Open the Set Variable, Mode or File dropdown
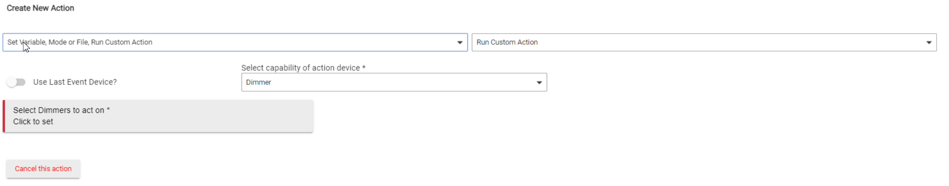 tap(235, 42)
